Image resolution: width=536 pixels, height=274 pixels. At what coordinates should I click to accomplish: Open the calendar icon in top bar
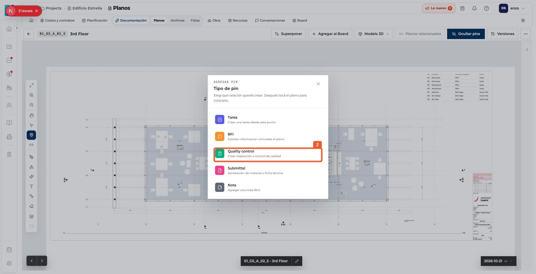462,8
